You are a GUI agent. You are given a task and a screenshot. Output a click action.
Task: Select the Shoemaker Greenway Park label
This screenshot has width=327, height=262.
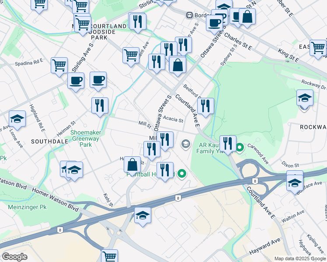[x=86, y=138]
